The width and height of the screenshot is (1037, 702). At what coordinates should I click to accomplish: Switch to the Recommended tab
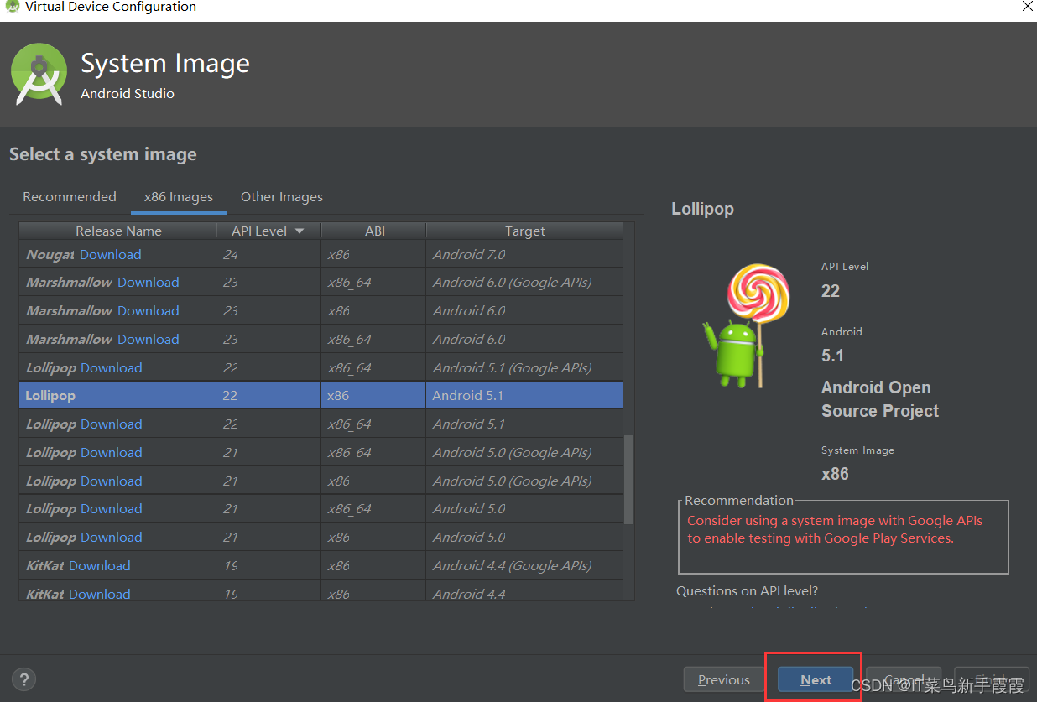pos(70,196)
